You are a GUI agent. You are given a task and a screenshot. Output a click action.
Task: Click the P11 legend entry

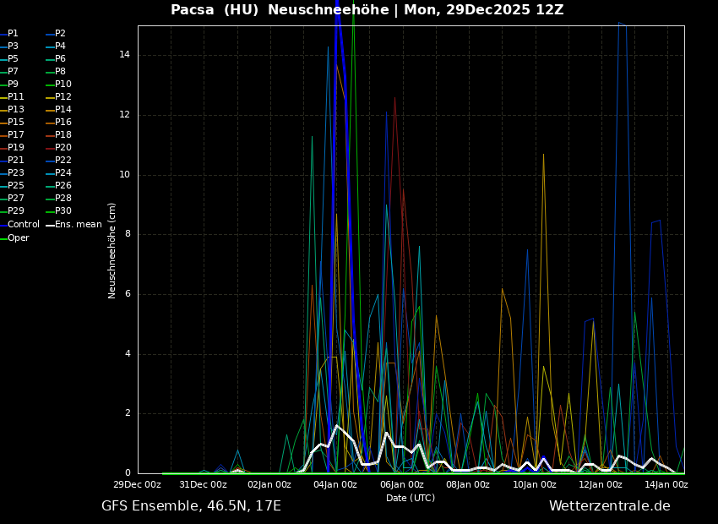pyautogui.click(x=15, y=97)
